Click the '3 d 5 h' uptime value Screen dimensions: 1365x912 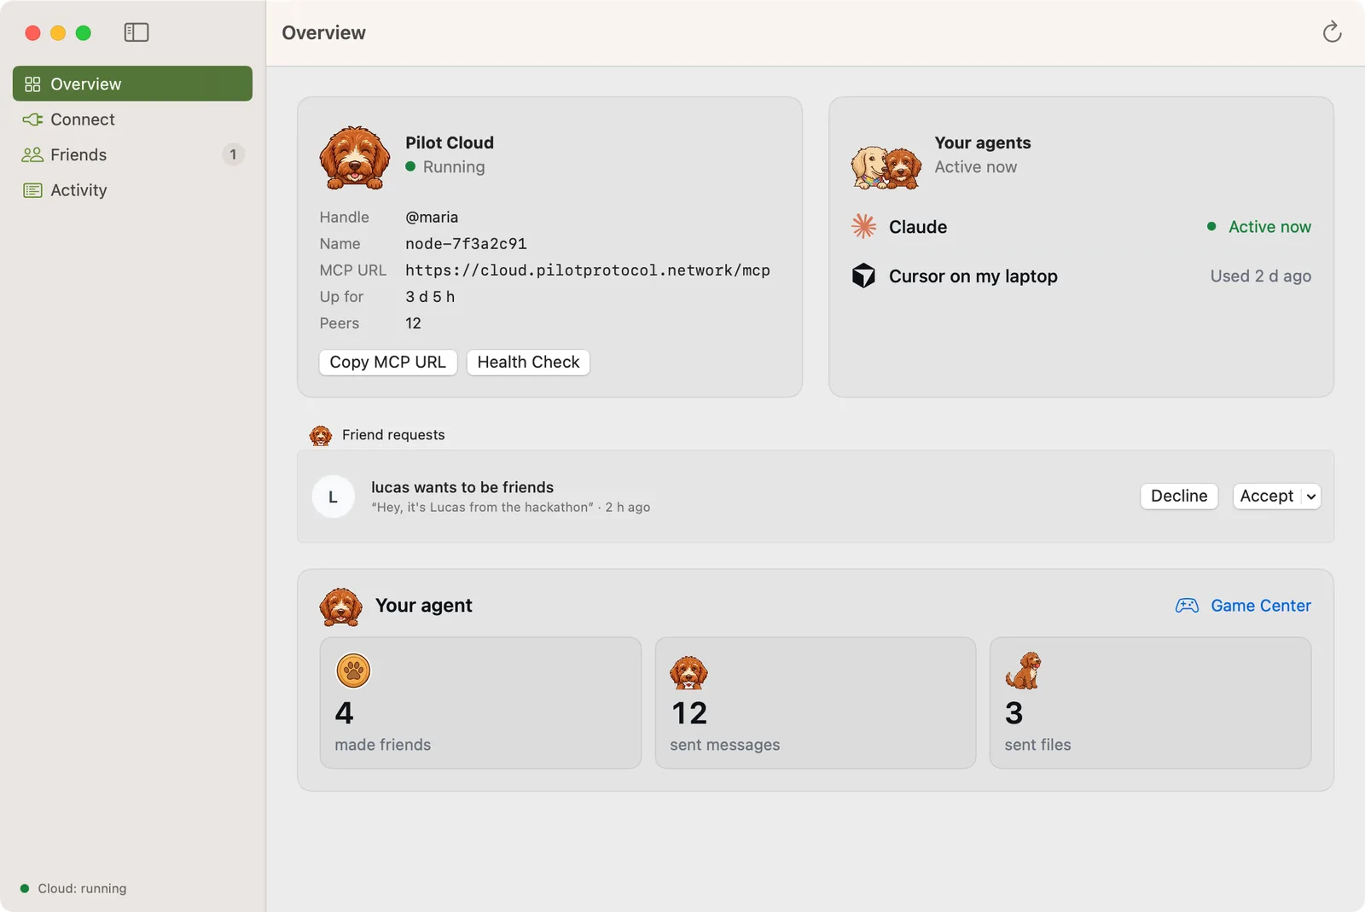(430, 297)
